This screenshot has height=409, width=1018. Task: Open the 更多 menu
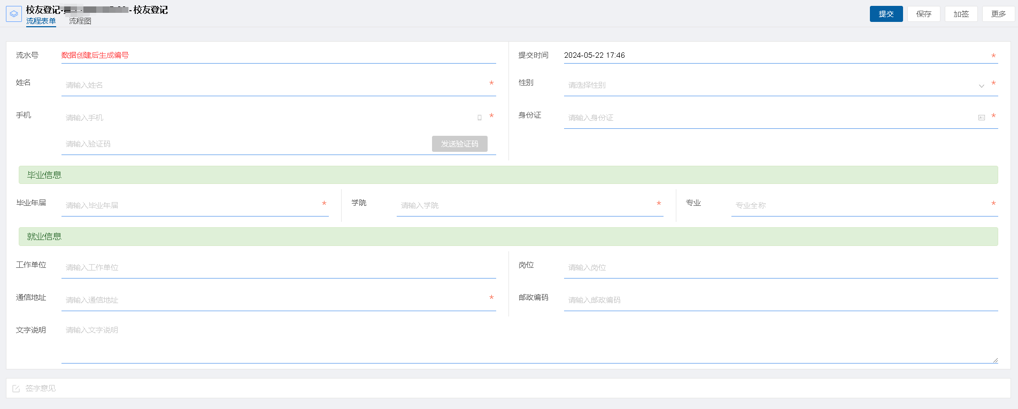[998, 14]
